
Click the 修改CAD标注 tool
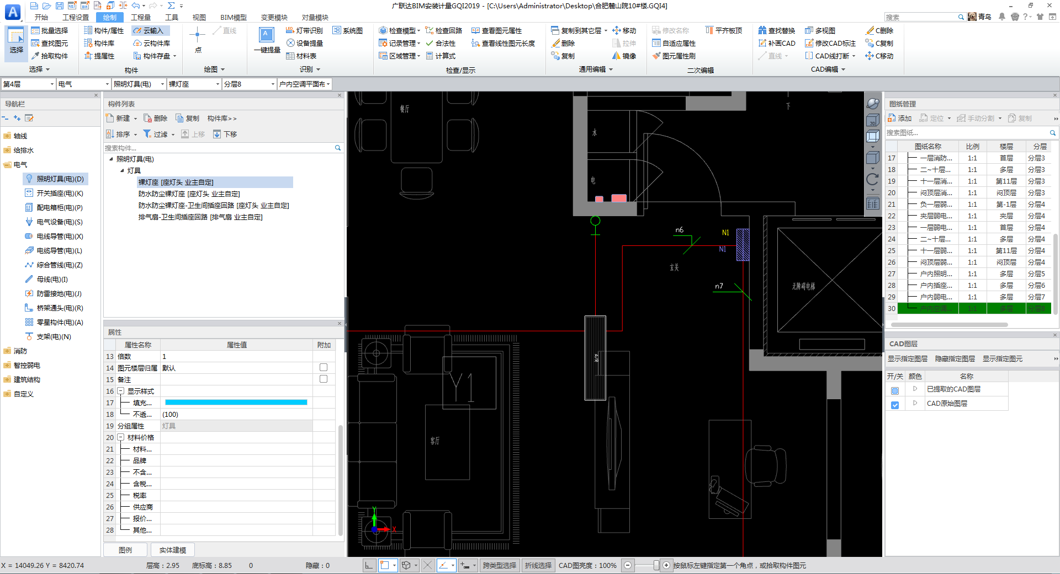830,44
